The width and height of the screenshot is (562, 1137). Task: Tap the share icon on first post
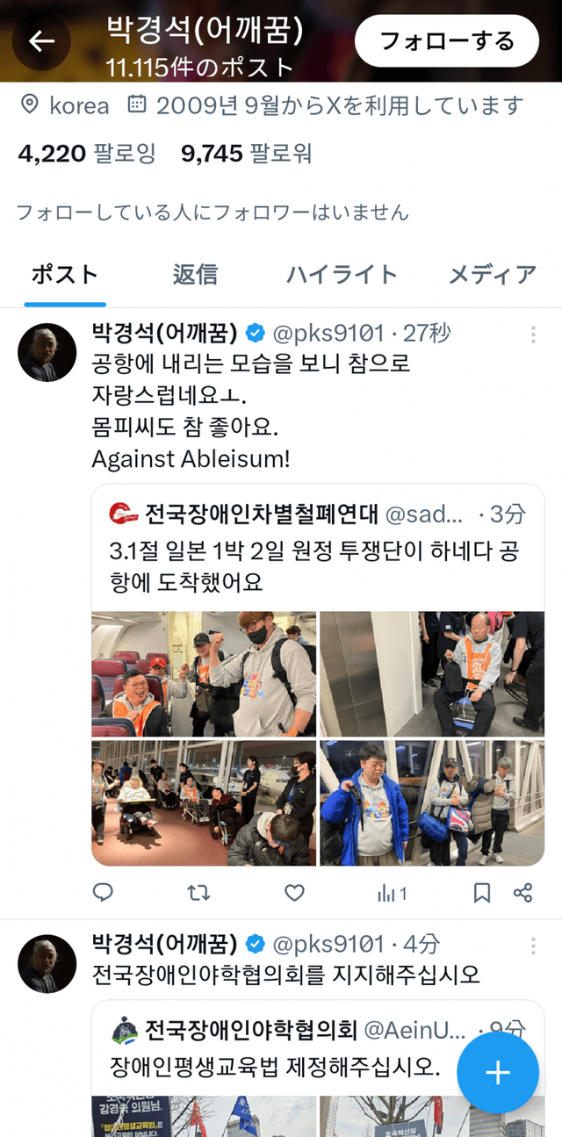523,893
